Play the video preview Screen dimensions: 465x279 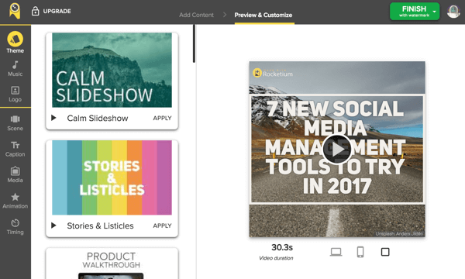(337, 149)
